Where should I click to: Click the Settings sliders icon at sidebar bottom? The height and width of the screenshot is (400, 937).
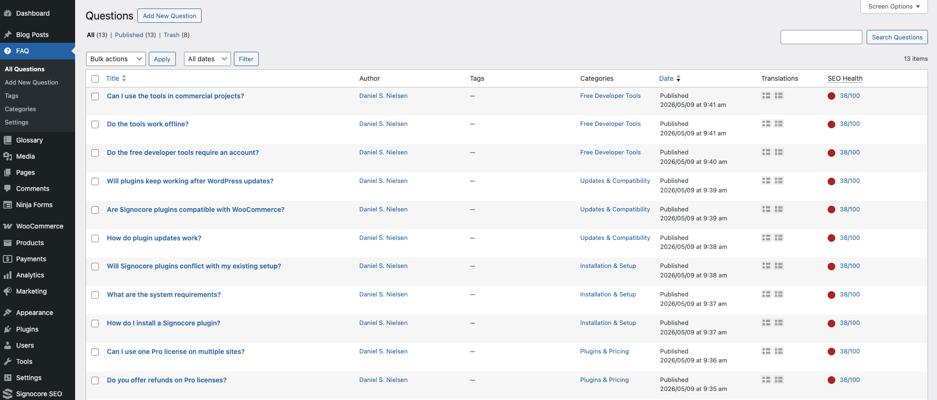pyautogui.click(x=8, y=378)
